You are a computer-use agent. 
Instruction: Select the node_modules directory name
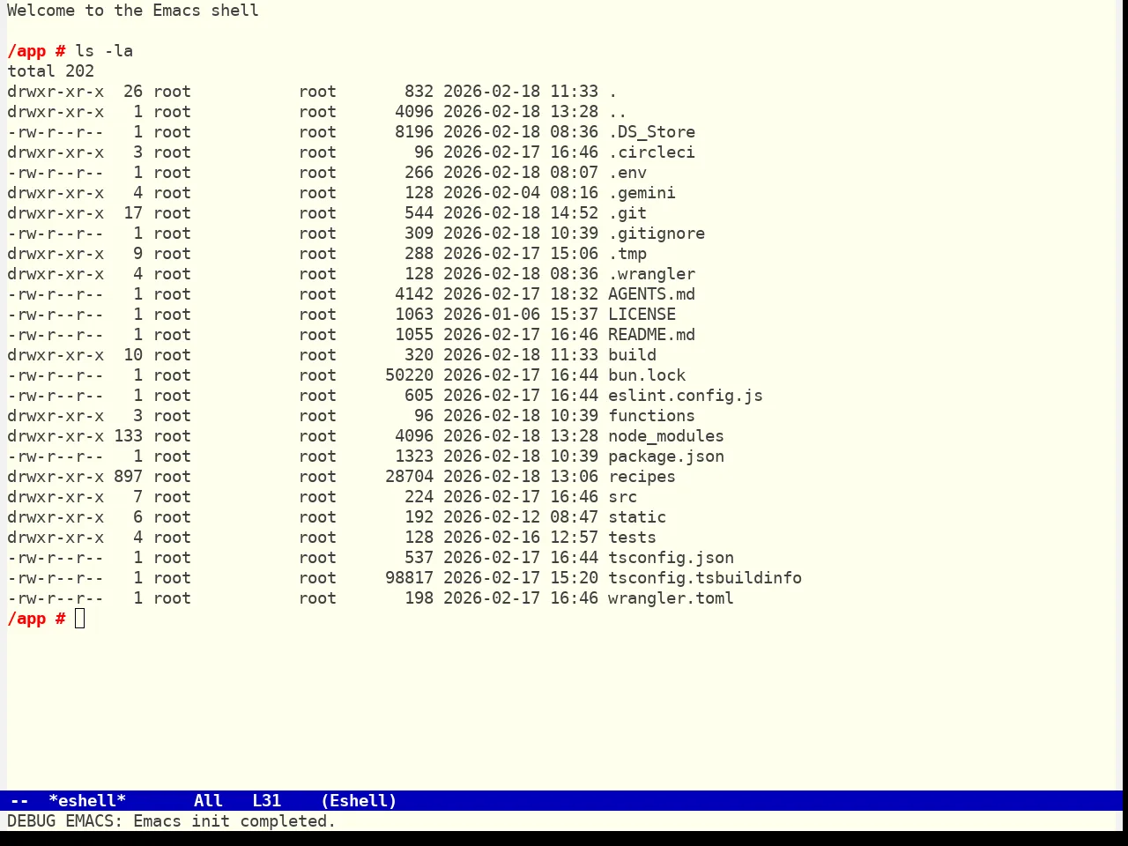666,436
